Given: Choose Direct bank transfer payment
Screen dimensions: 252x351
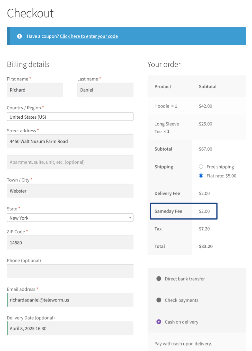Looking at the screenshot, I should coord(159,279).
